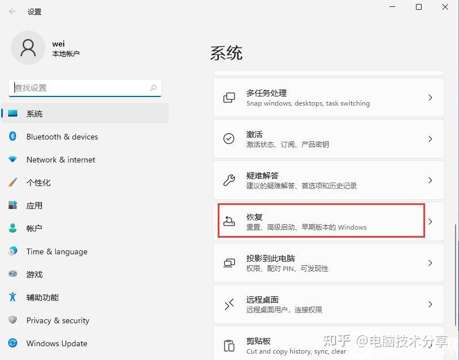Open Bluetooth & devices settings
Image resolution: width=459 pixels, height=360 pixels.
point(62,137)
